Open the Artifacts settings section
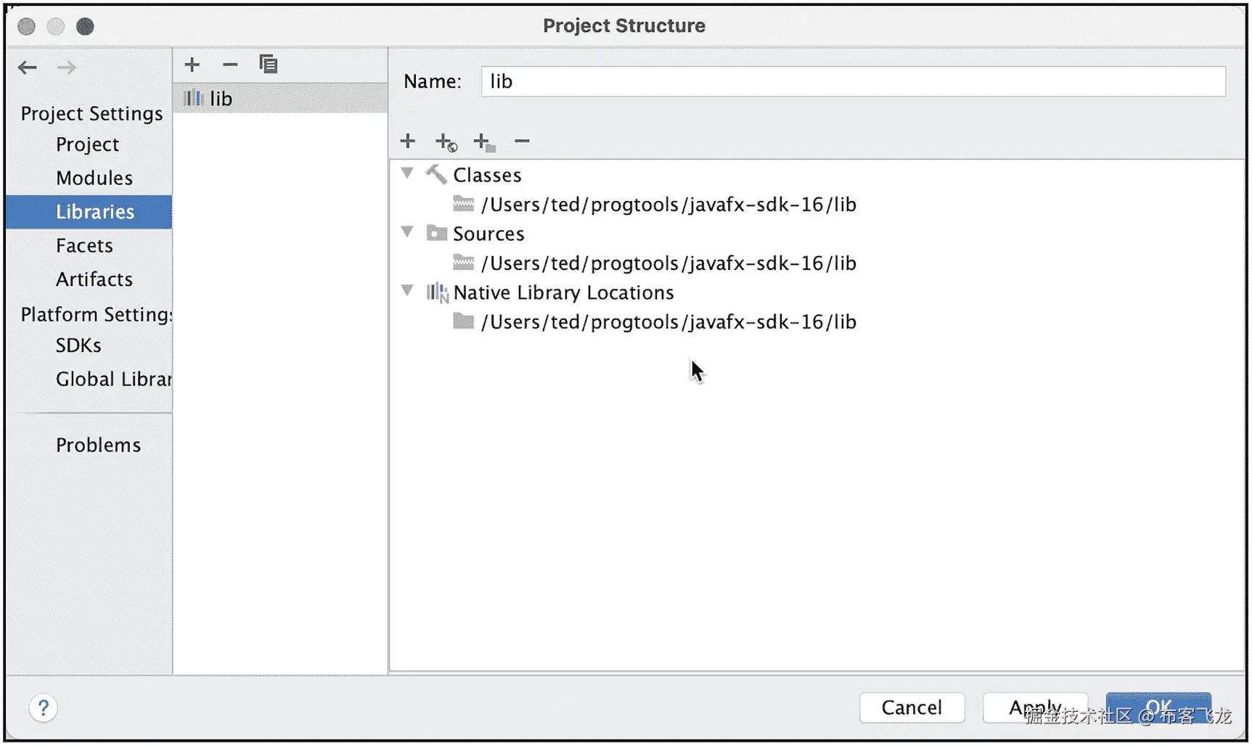1252x746 pixels. pyautogui.click(x=94, y=279)
